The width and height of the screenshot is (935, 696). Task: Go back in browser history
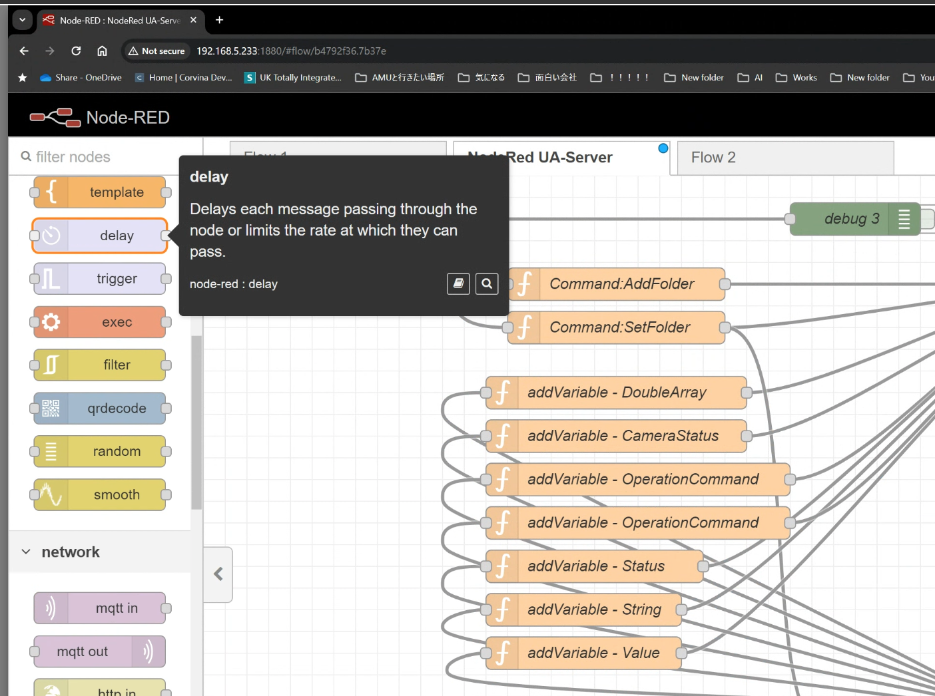[24, 51]
